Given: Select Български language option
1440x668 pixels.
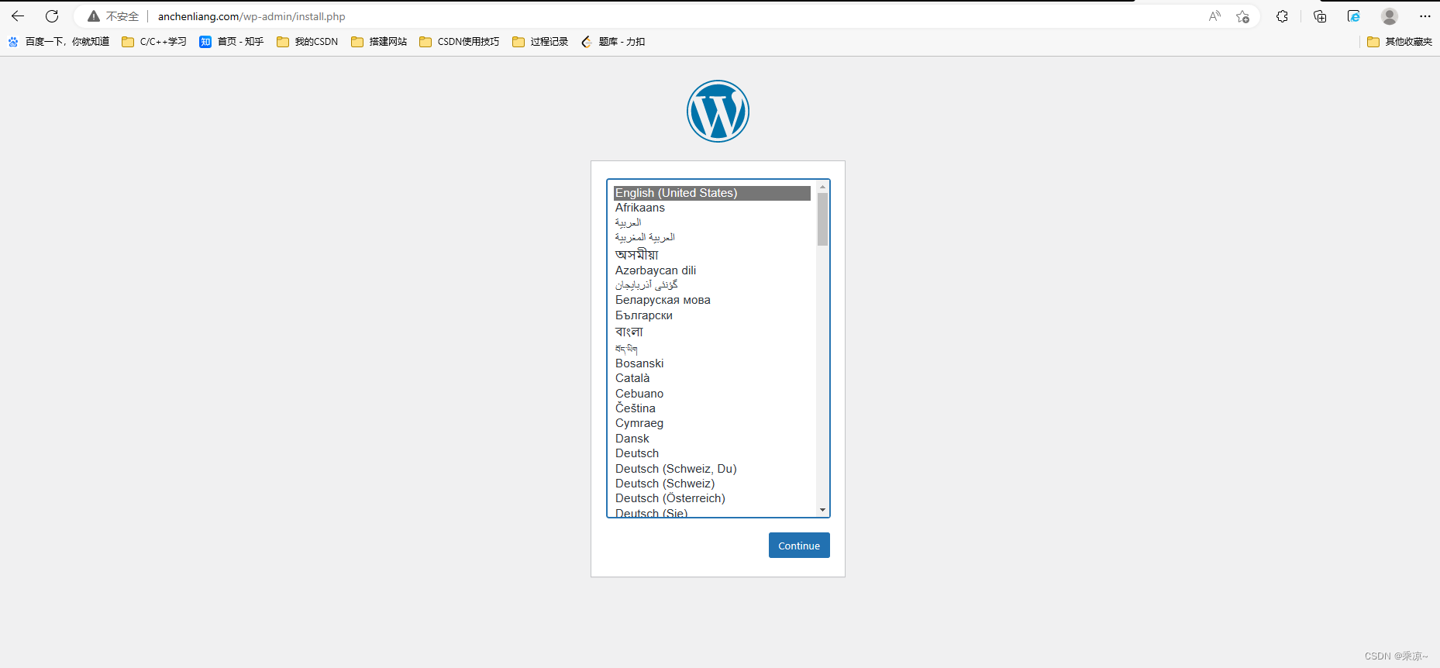Looking at the screenshot, I should coord(712,315).
